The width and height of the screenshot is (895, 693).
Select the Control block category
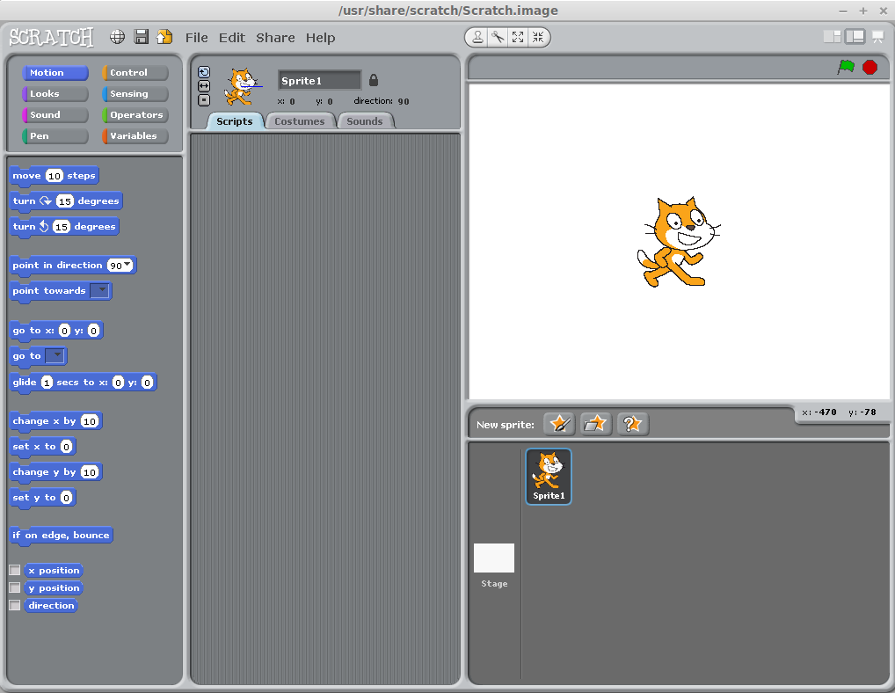[x=134, y=72]
